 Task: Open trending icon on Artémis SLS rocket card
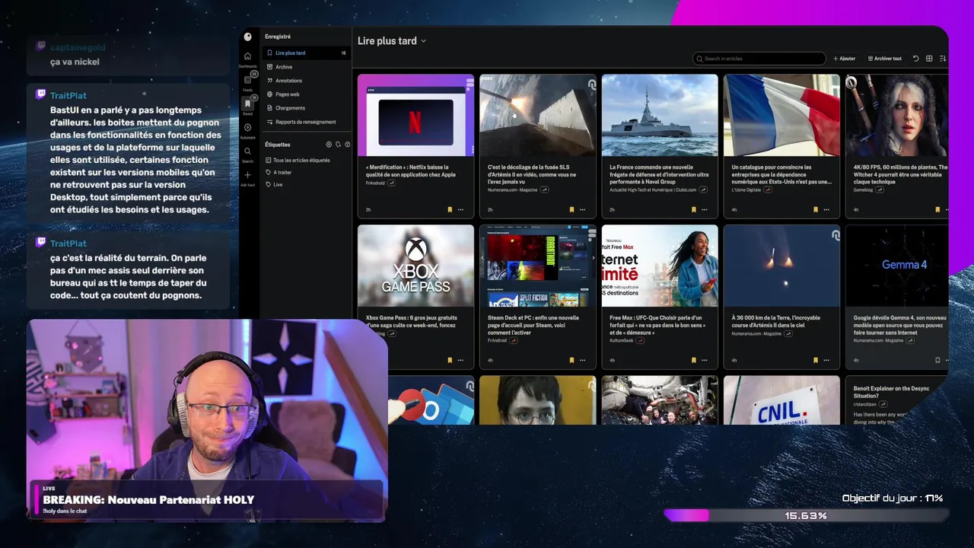tap(544, 190)
